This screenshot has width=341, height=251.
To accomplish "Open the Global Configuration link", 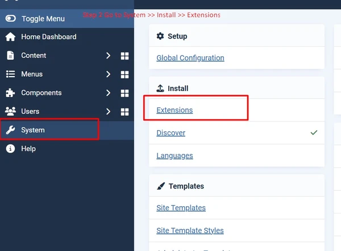I will [190, 58].
